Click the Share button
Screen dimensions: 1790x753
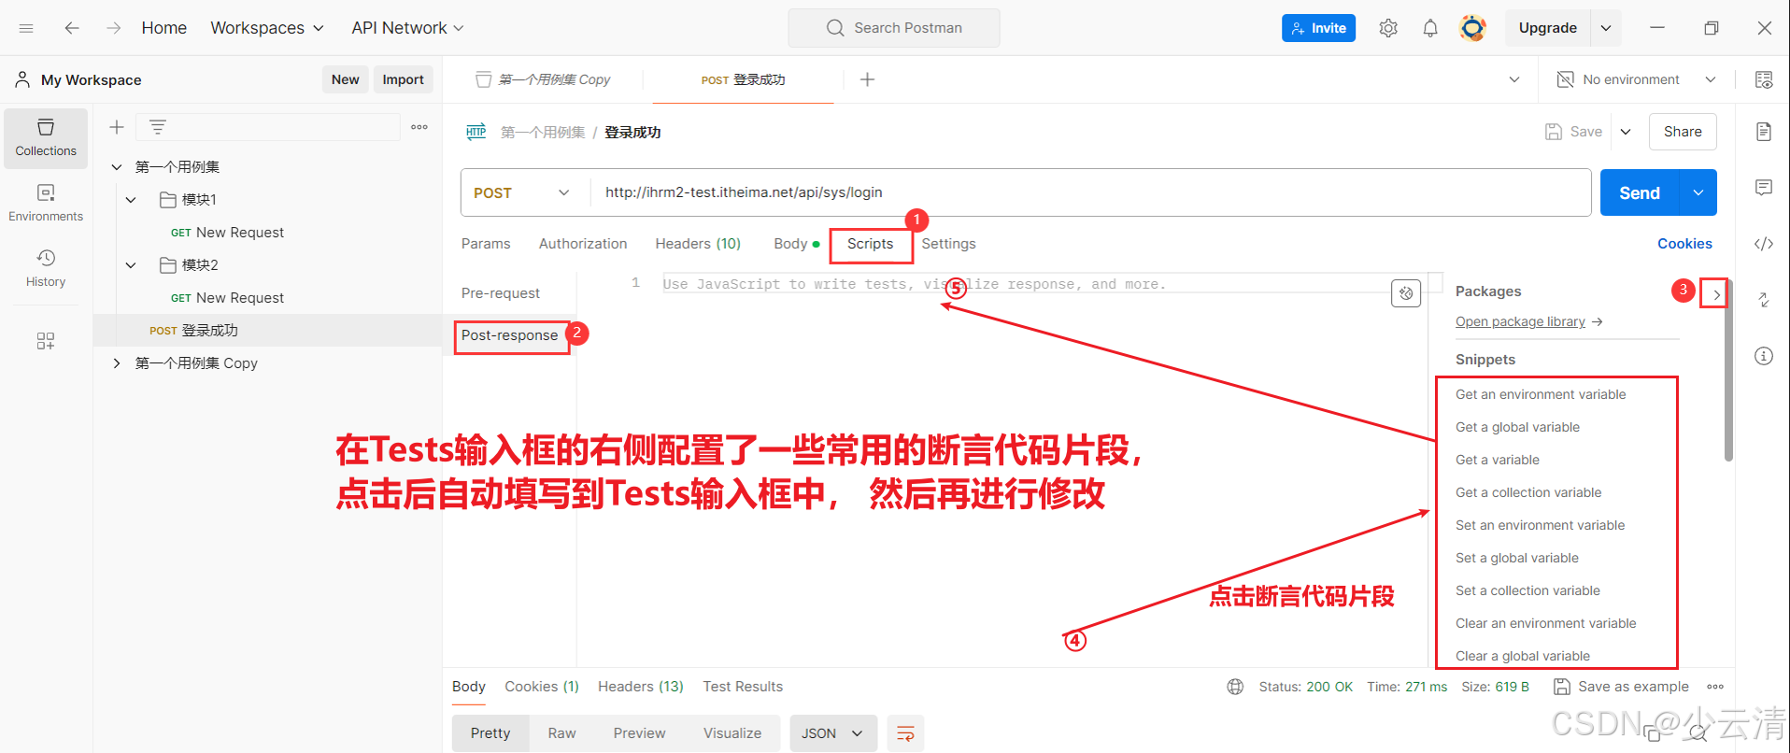tap(1683, 132)
